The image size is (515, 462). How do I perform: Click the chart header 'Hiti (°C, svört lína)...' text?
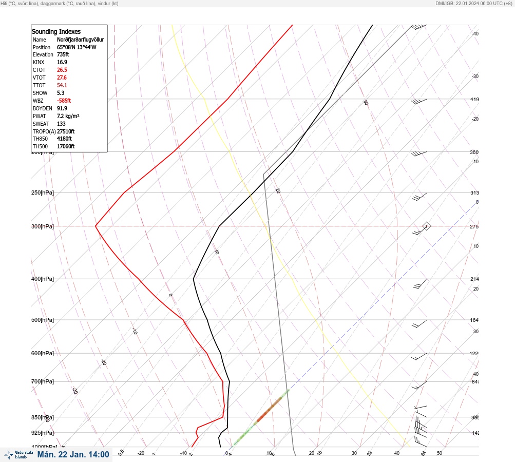point(60,4)
